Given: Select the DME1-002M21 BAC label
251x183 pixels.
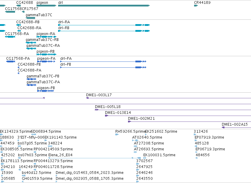Looking at the screenshot, I should pyautogui.click(x=141, y=119).
